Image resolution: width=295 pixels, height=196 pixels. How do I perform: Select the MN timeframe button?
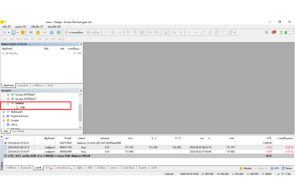[60, 38]
